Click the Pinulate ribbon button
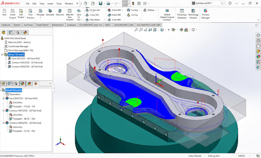This screenshot has height=158, width=261. point(40,14)
